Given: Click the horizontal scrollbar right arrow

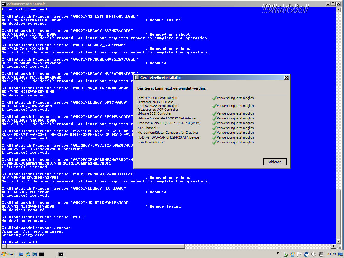Looking at the screenshot, I should tap(334, 246).
